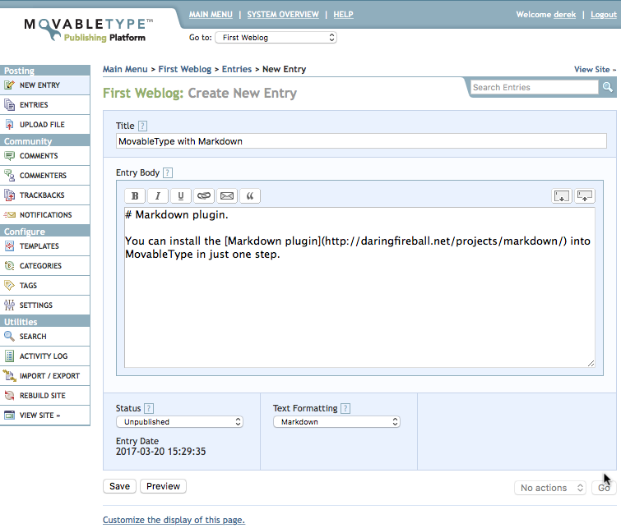Open MAIN MENU in top navigation
The height and width of the screenshot is (528, 621).
211,15
